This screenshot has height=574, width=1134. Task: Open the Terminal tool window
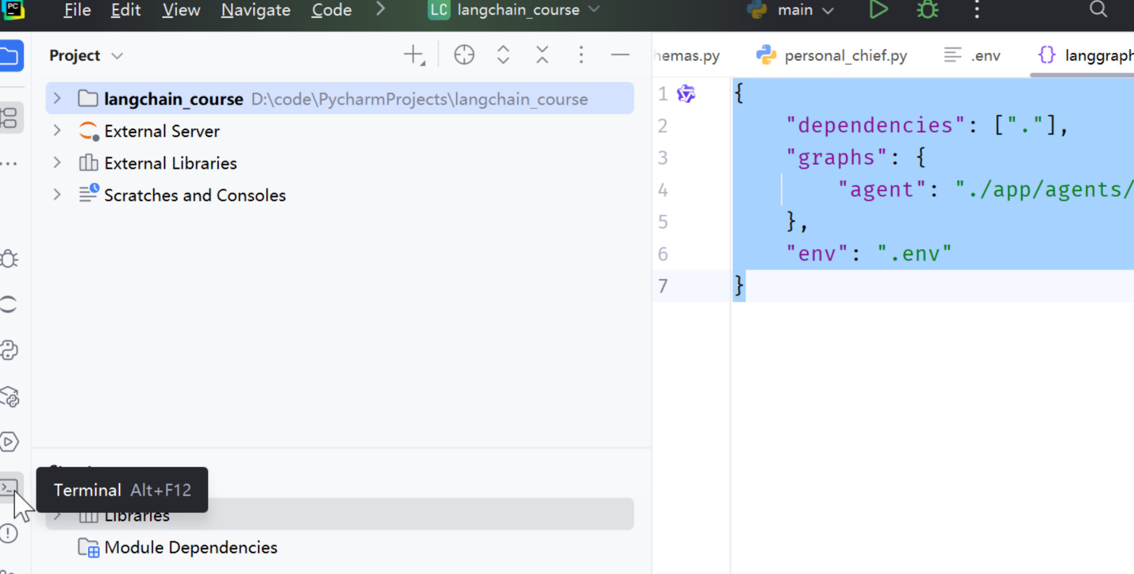click(9, 487)
